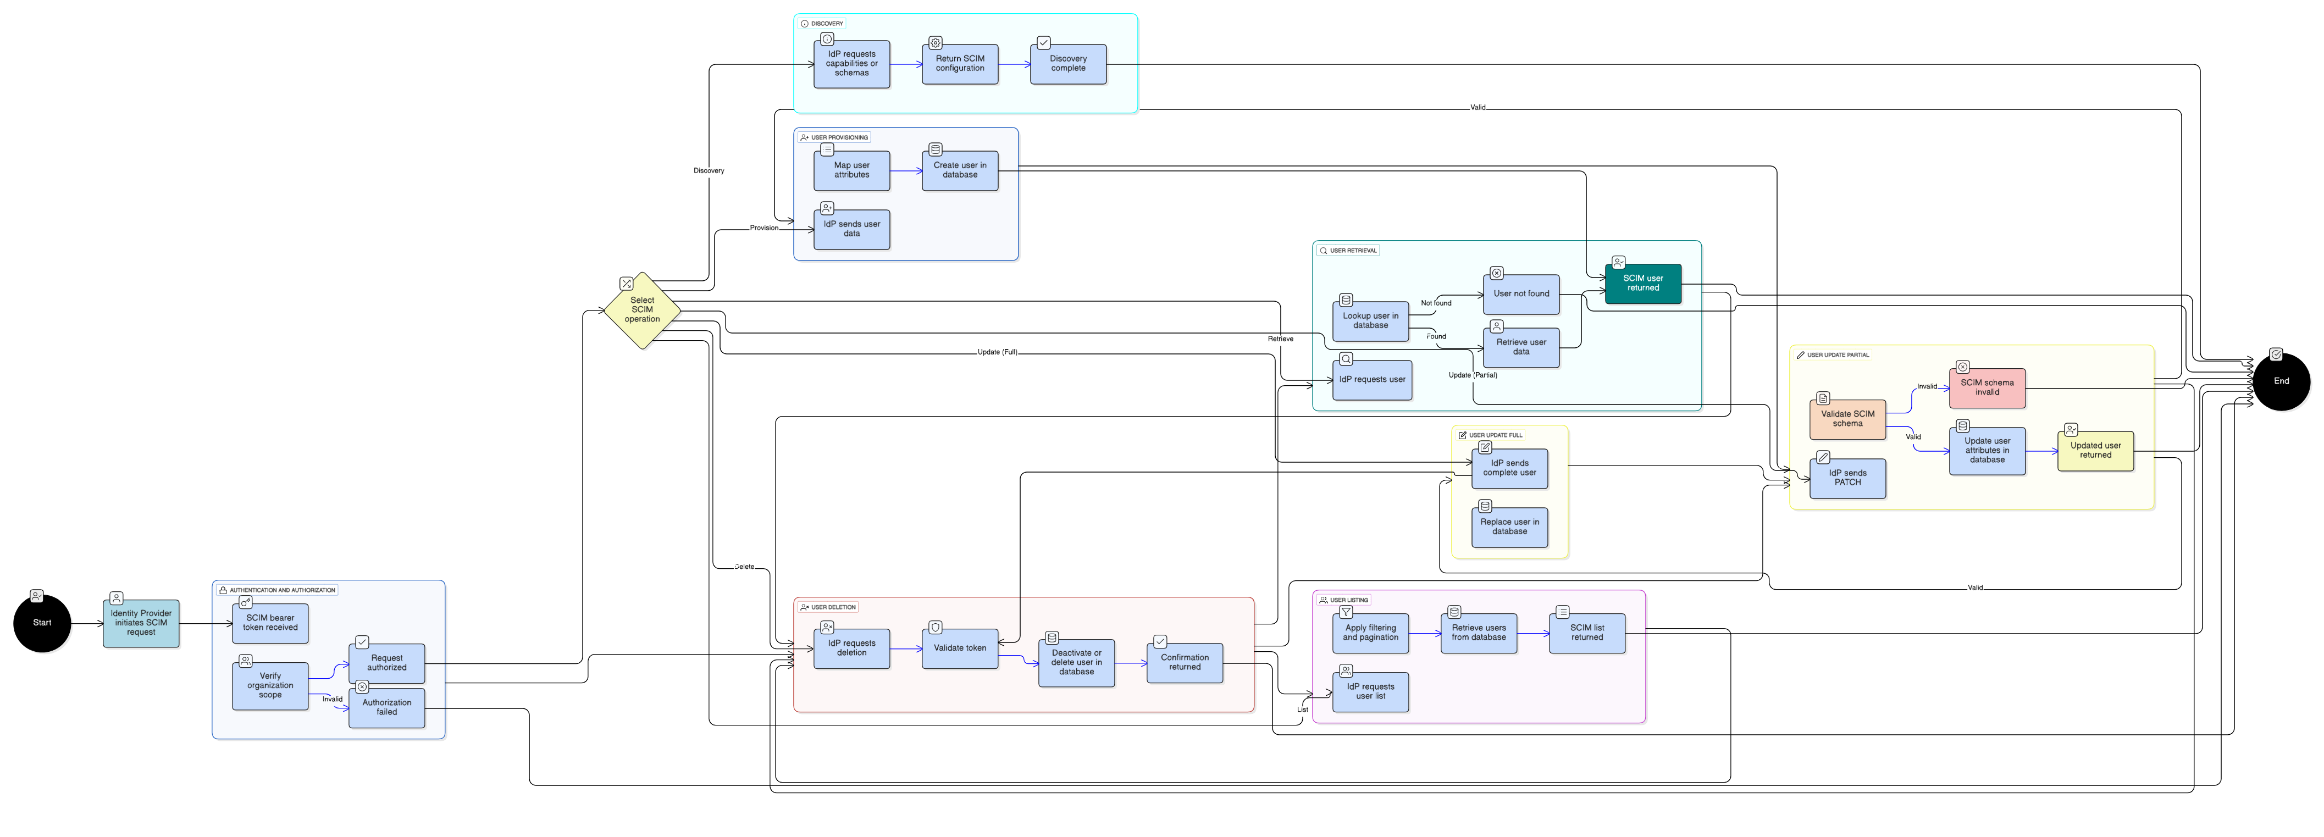The width and height of the screenshot is (2324, 837).
Task: Click the edit icon on IdP sends complete user
Action: click(1485, 447)
